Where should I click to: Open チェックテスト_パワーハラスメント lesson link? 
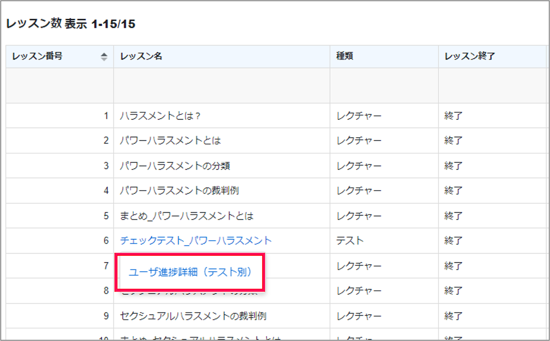pos(196,240)
